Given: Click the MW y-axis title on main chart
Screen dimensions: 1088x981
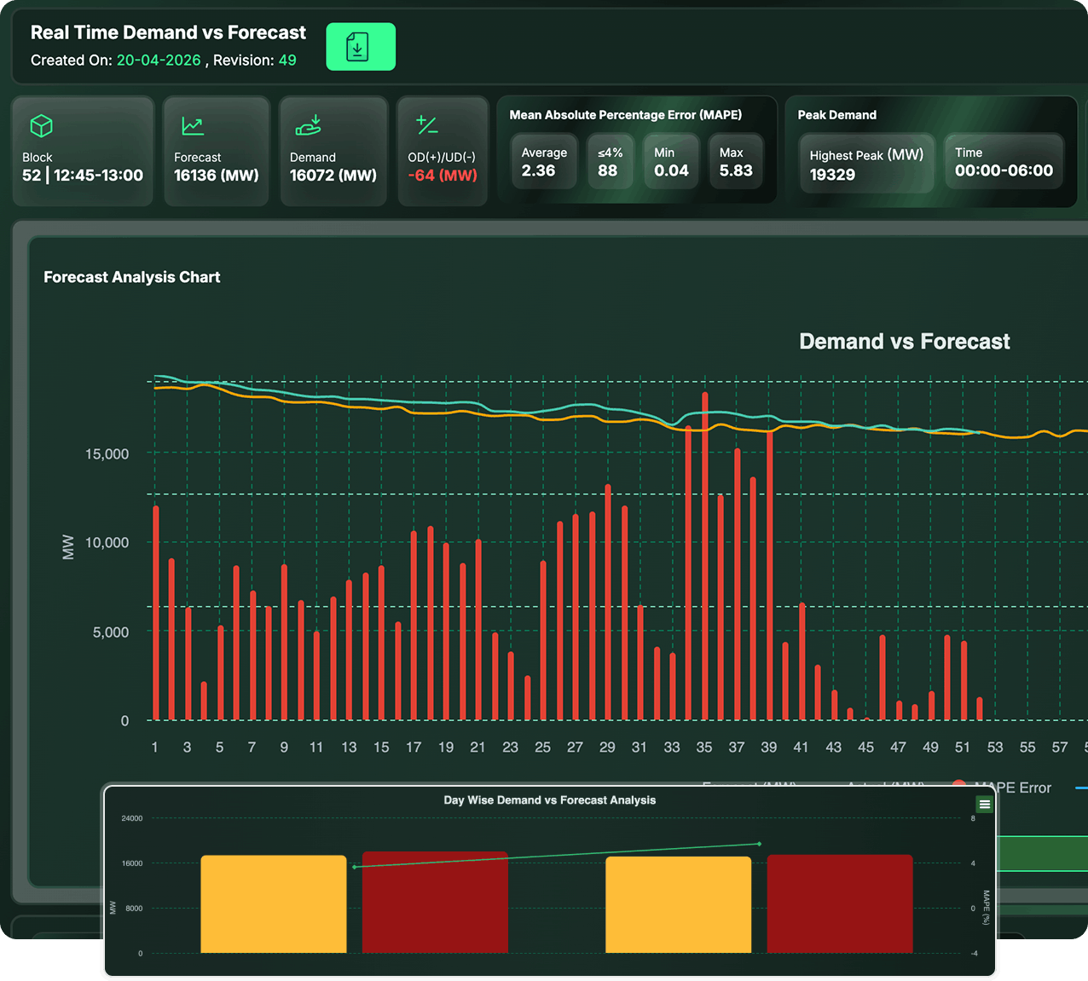Looking at the screenshot, I should tap(68, 547).
